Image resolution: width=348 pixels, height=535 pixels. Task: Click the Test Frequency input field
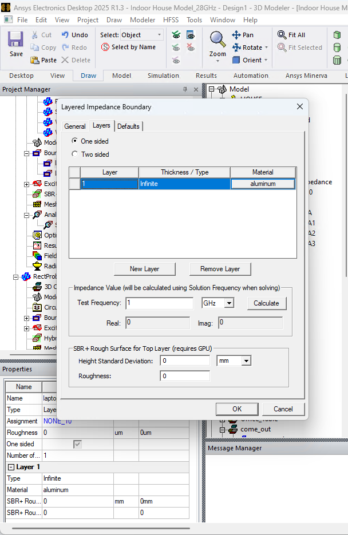point(160,303)
